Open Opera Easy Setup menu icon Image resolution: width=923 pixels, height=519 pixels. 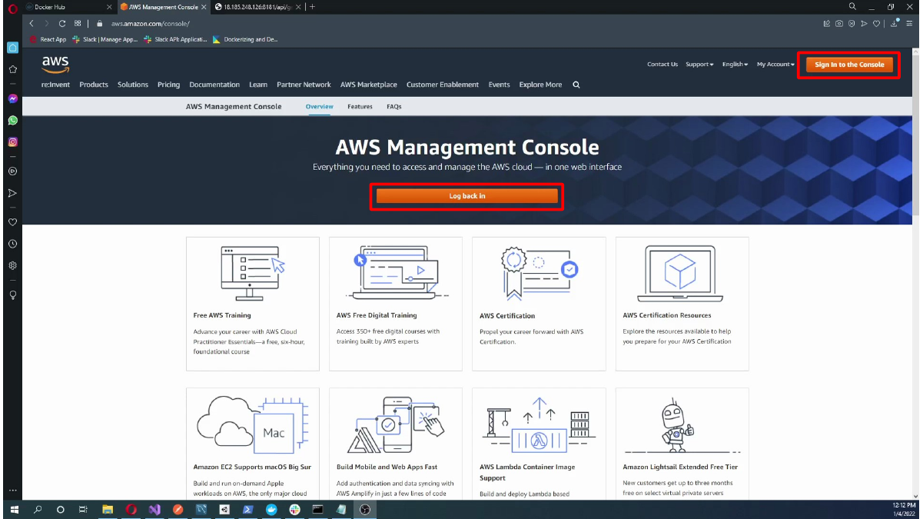(909, 24)
